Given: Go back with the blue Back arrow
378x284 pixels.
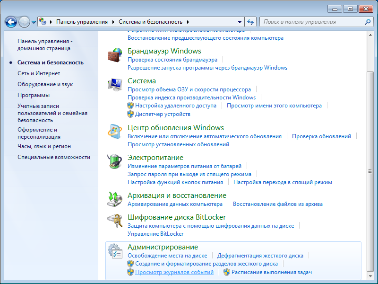Looking at the screenshot, I should pos(11,22).
